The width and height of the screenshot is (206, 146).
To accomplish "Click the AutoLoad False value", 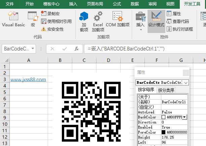I will [174, 112].
